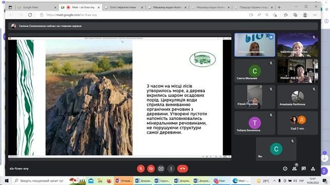Open the activities icon

point(313,169)
